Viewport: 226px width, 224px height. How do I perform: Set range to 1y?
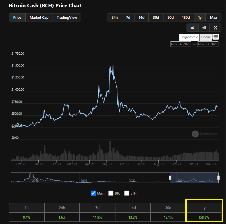click(x=200, y=17)
